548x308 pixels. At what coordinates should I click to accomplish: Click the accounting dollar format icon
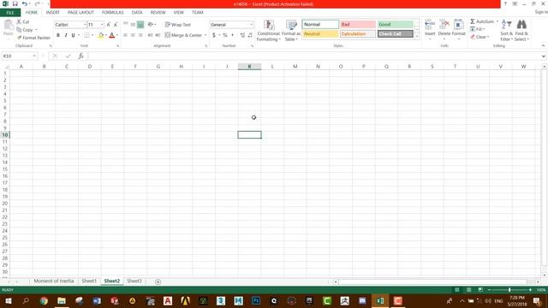coord(214,35)
